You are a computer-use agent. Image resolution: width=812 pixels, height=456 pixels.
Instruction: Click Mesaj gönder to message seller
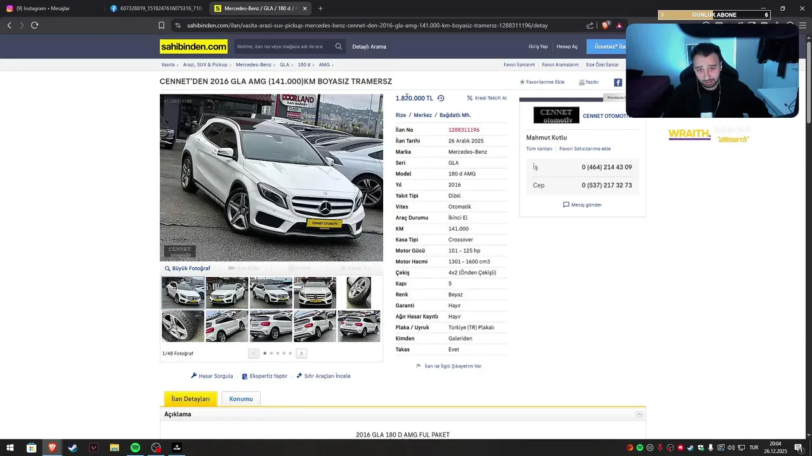pyautogui.click(x=582, y=205)
